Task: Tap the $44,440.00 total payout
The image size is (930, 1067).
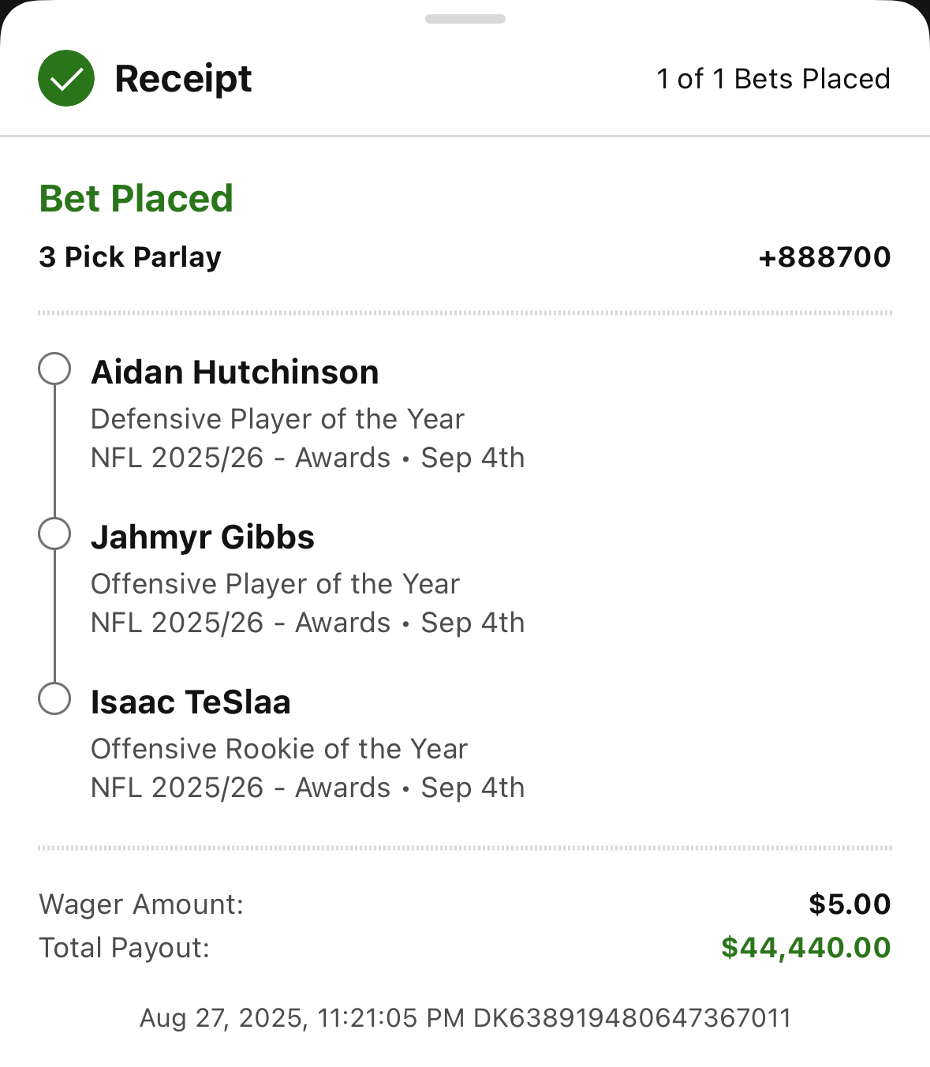Action: [x=805, y=947]
